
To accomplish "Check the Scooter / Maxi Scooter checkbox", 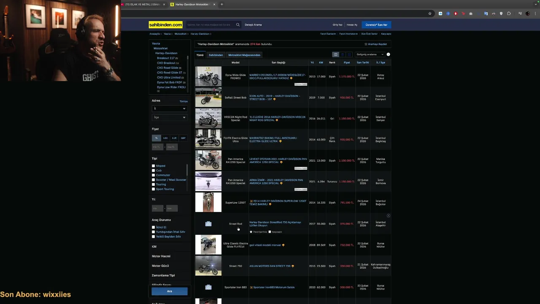I will click(x=154, y=180).
